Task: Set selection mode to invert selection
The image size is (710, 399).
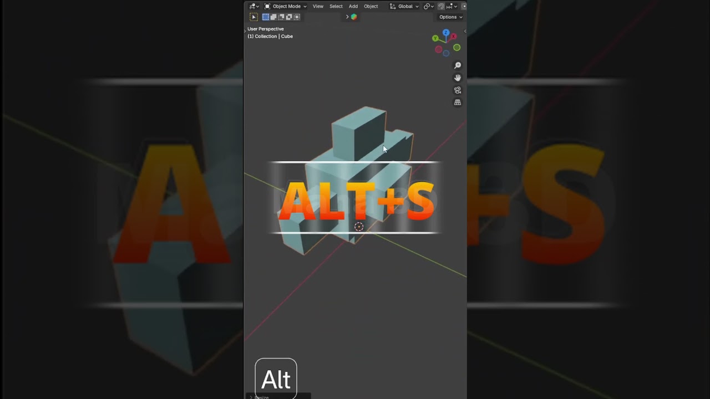Action: pyautogui.click(x=289, y=17)
